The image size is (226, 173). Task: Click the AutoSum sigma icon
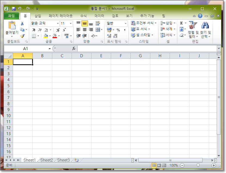(182, 23)
